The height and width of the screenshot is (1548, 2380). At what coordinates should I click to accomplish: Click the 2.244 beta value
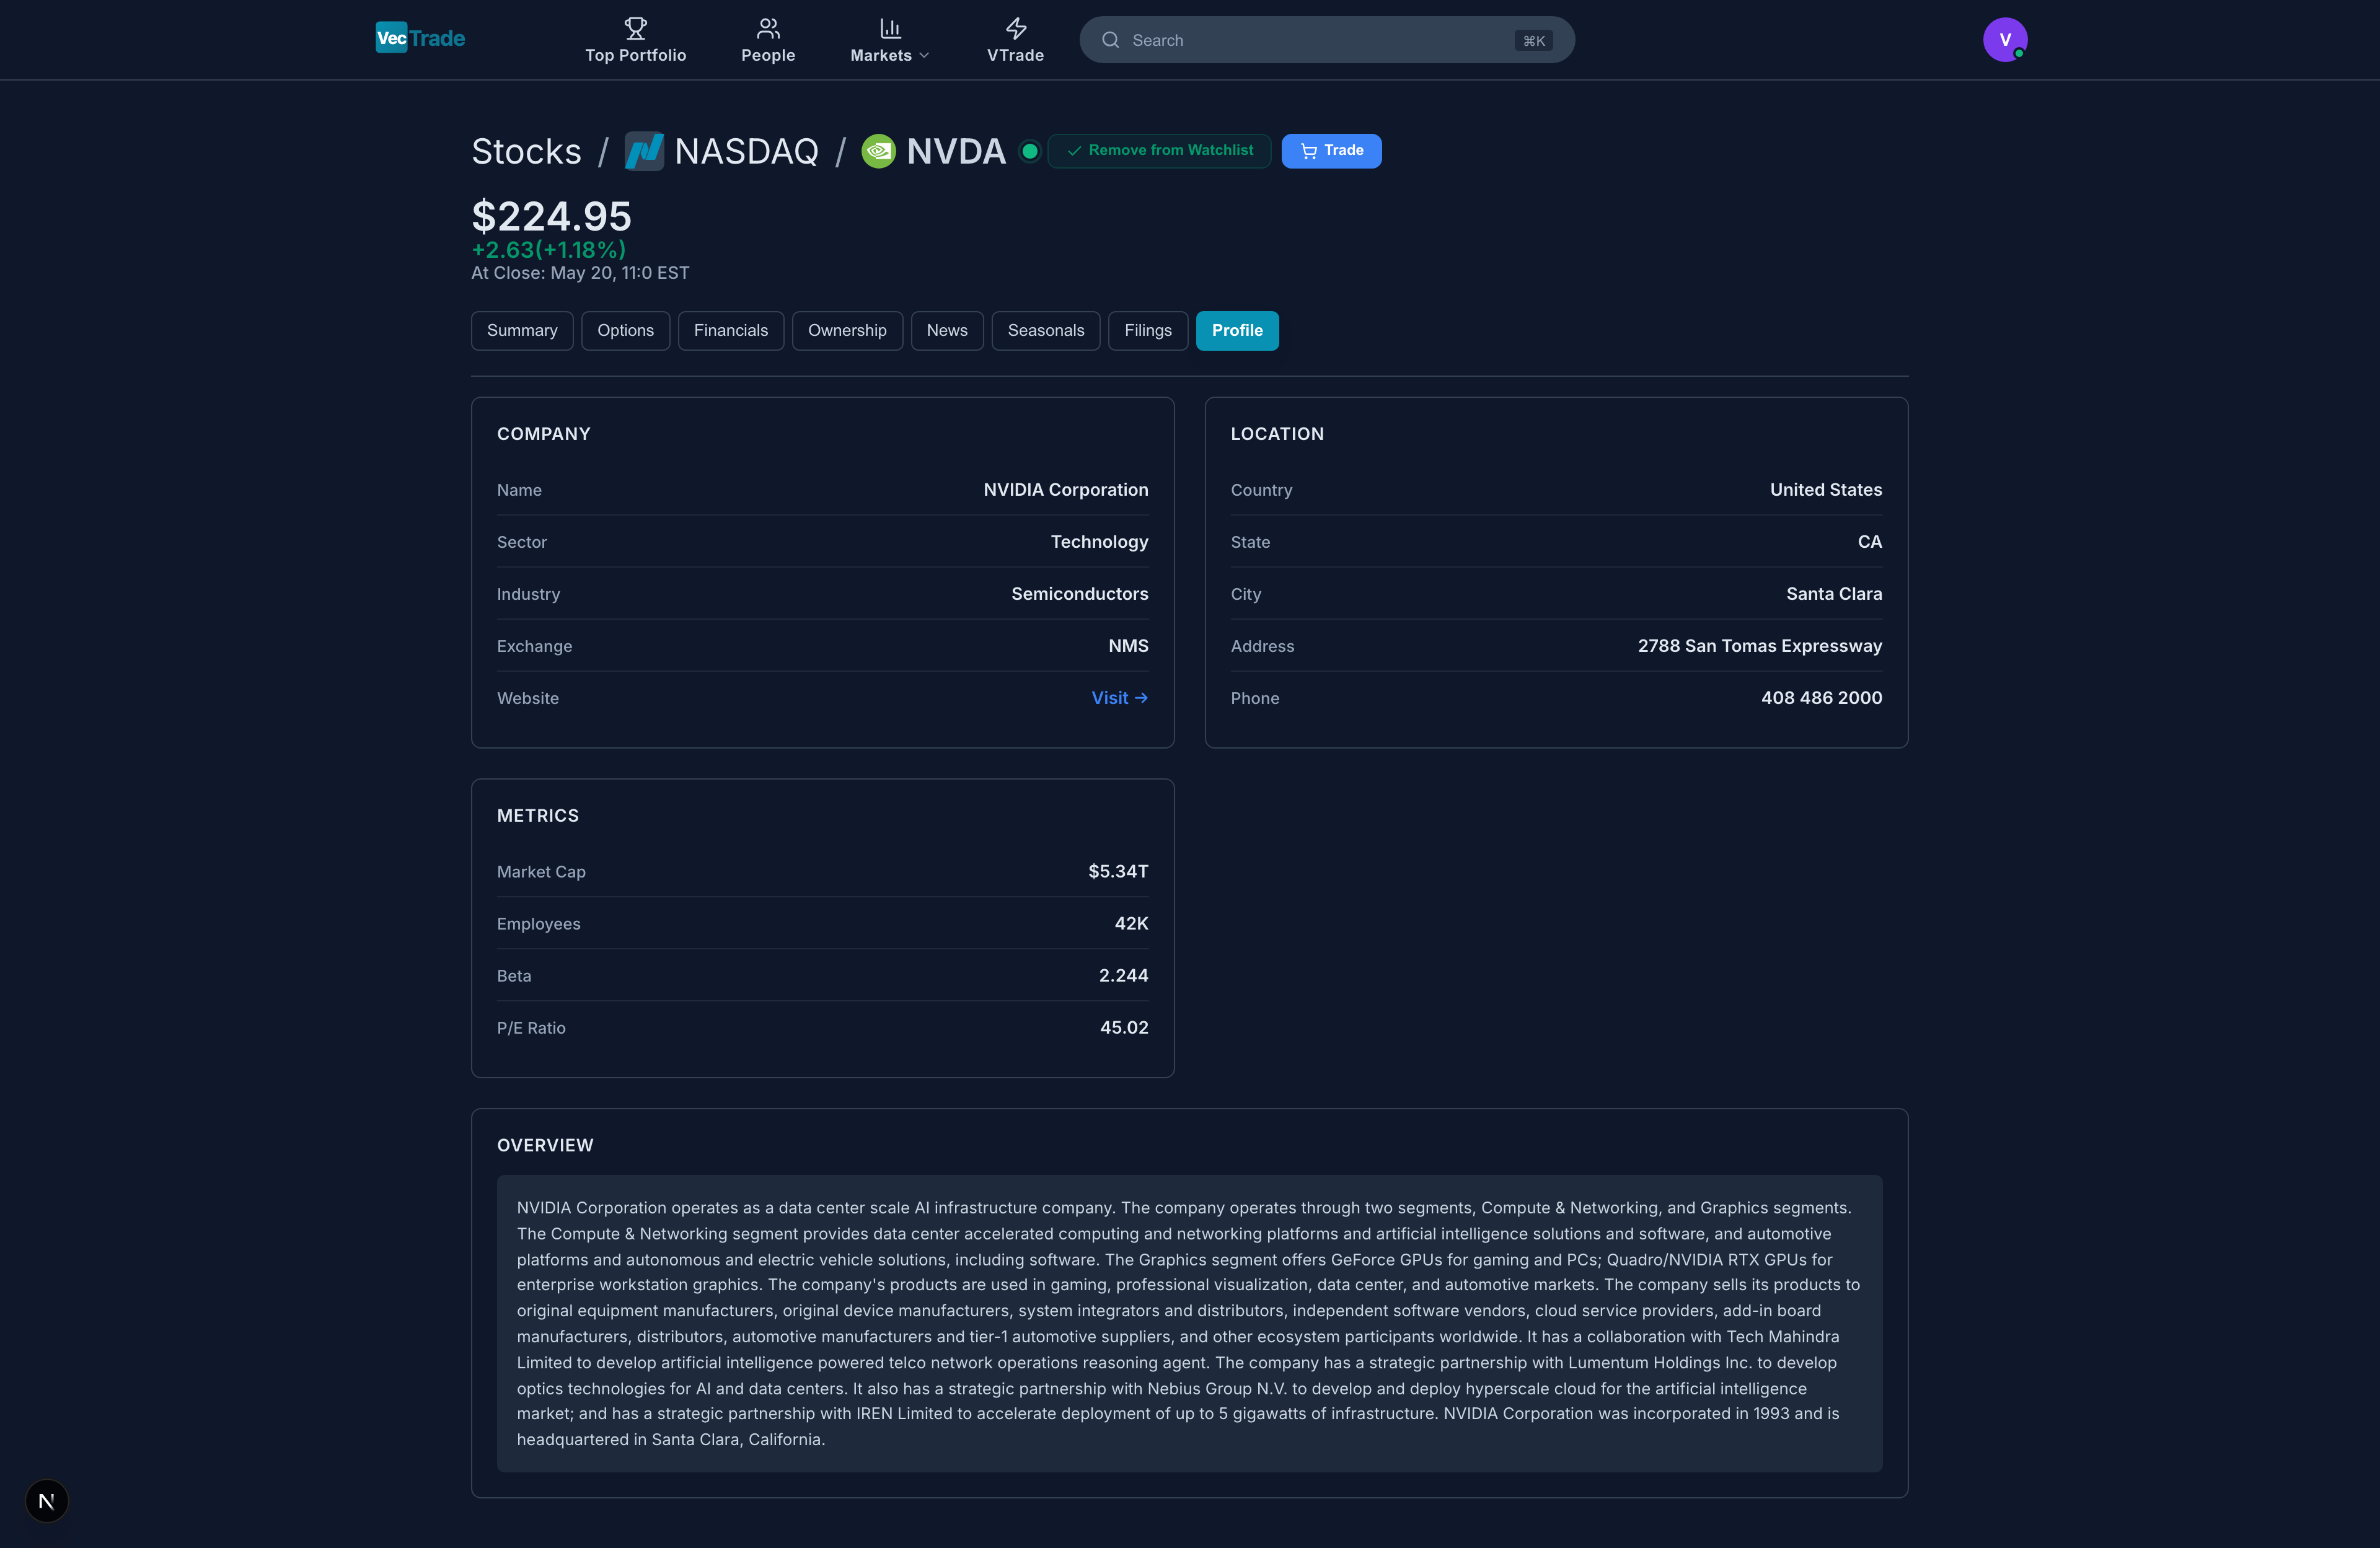1123,976
